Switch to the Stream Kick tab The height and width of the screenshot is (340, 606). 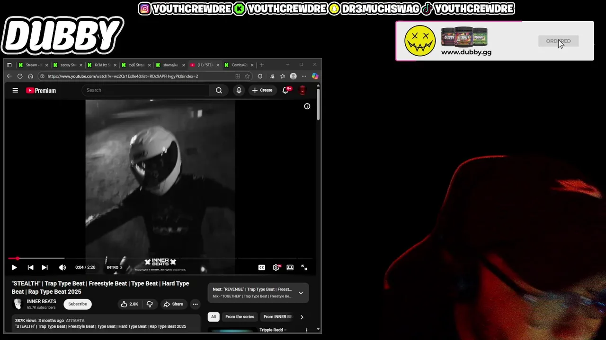(x=32, y=65)
